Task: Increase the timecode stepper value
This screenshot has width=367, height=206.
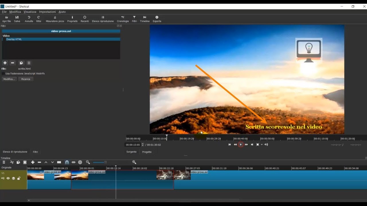Action: click(142, 144)
